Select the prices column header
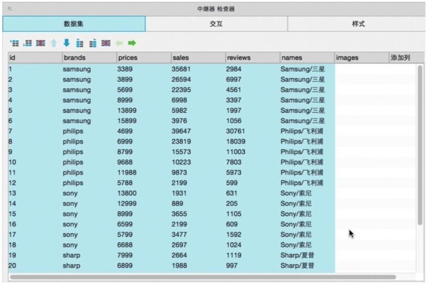The image size is (428, 284). [144, 58]
